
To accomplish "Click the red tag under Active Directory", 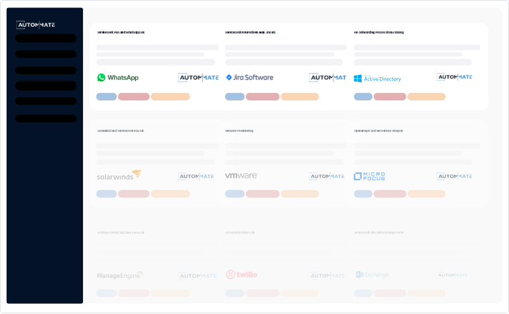I will [390, 96].
